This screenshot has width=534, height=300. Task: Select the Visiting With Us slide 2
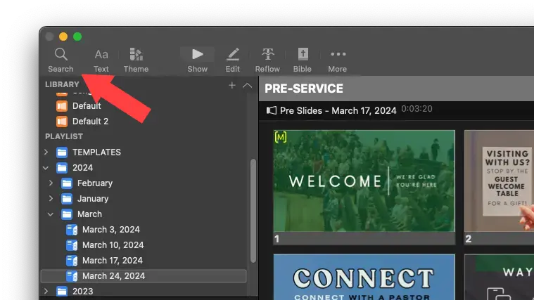500,181
